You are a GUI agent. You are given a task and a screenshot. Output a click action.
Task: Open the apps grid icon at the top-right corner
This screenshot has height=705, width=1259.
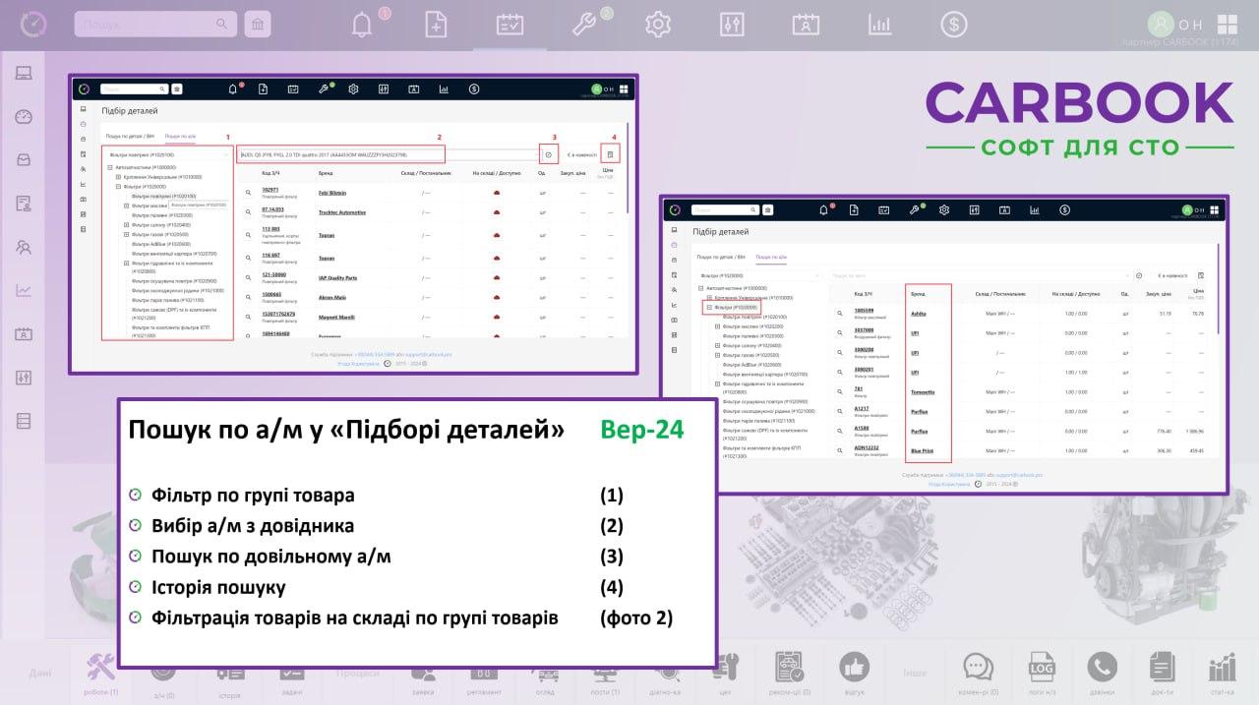coord(1228,25)
